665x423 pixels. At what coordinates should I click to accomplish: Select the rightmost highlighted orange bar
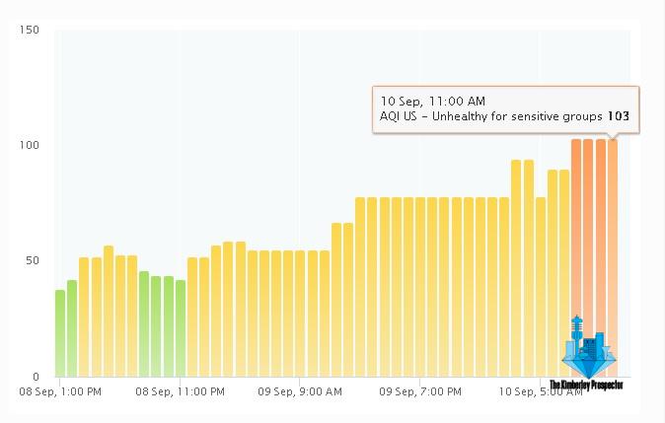pyautogui.click(x=612, y=256)
